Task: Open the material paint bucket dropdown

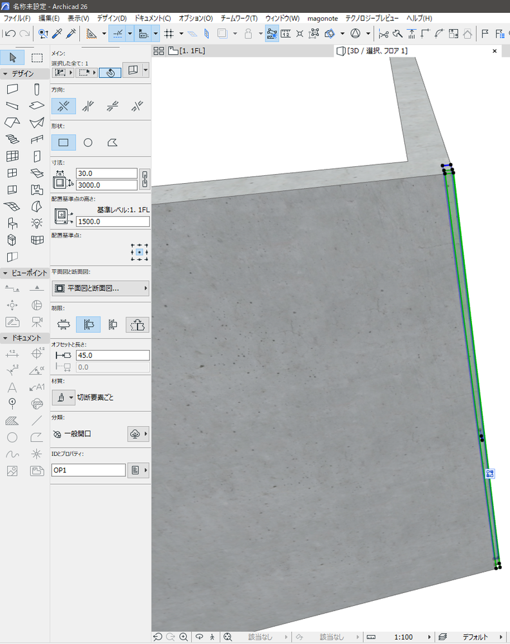Action: (64, 398)
